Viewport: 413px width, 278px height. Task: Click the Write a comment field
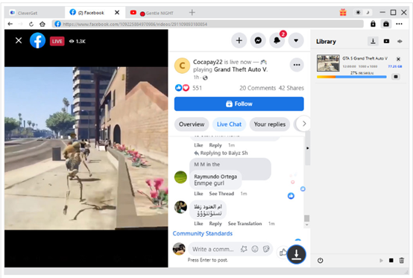pos(212,249)
